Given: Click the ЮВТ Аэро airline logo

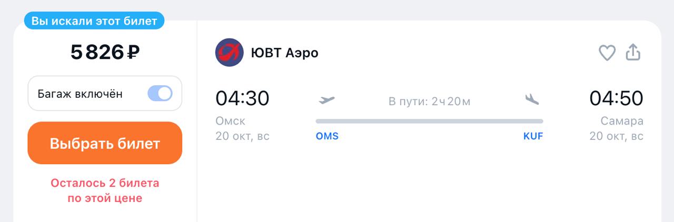Looking at the screenshot, I should (229, 53).
